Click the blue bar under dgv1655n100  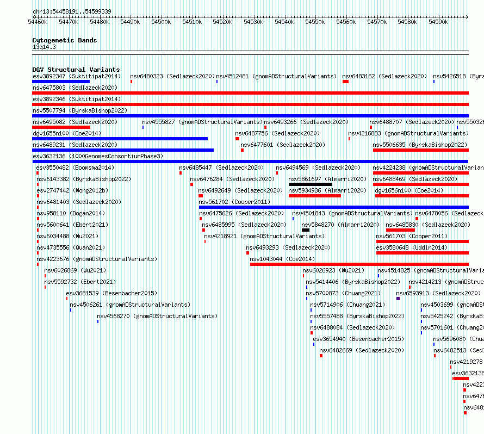point(120,139)
